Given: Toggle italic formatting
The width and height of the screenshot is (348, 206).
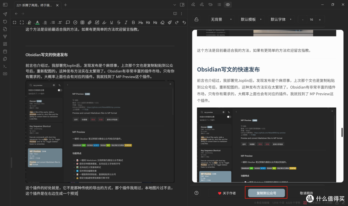Looking at the screenshot, I should coord(126,23).
